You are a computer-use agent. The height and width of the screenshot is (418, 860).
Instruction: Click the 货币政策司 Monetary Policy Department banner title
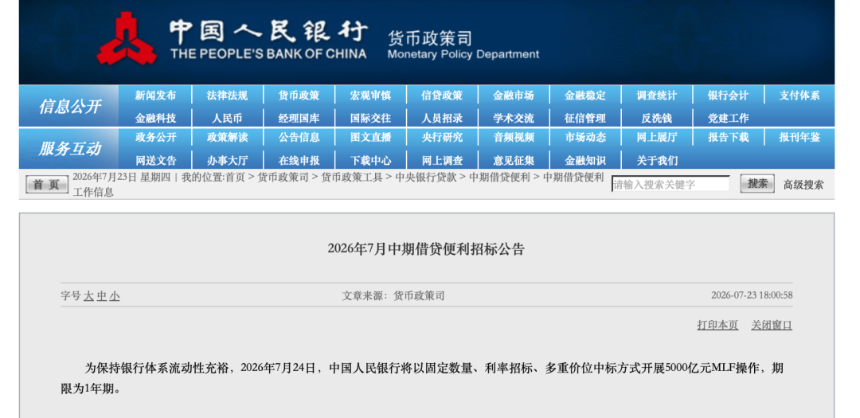(463, 45)
